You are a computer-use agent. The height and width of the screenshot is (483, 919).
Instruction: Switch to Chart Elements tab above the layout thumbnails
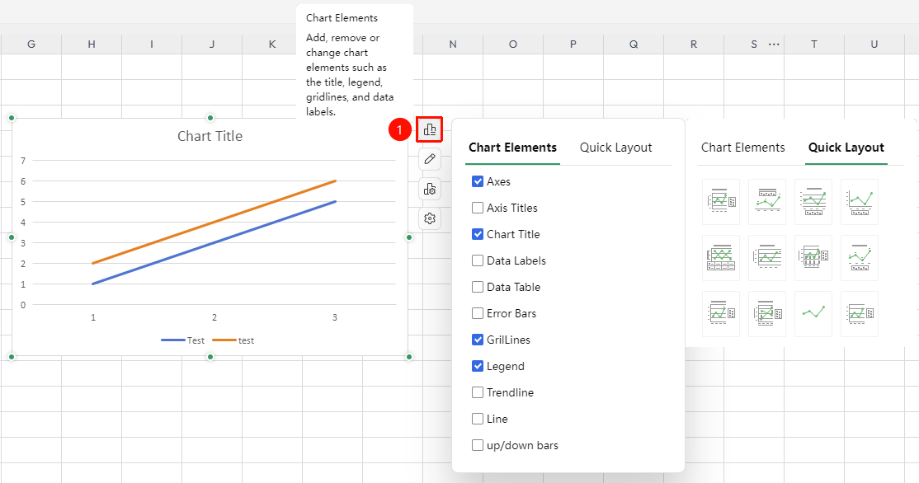point(743,148)
